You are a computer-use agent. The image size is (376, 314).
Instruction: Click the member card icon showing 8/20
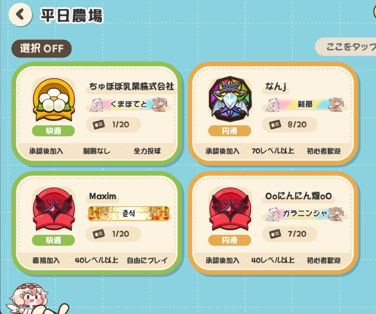(x=275, y=124)
